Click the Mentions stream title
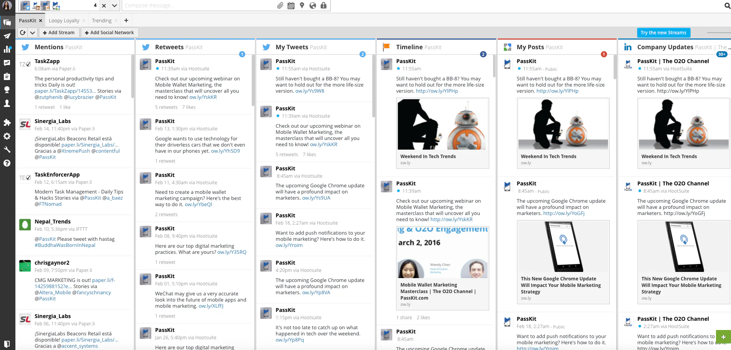The image size is (731, 350). tap(49, 47)
